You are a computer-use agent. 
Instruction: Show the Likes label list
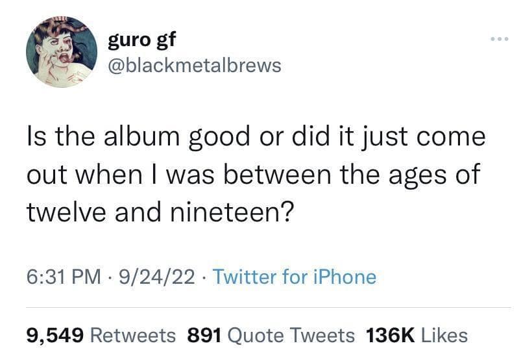[444, 335]
